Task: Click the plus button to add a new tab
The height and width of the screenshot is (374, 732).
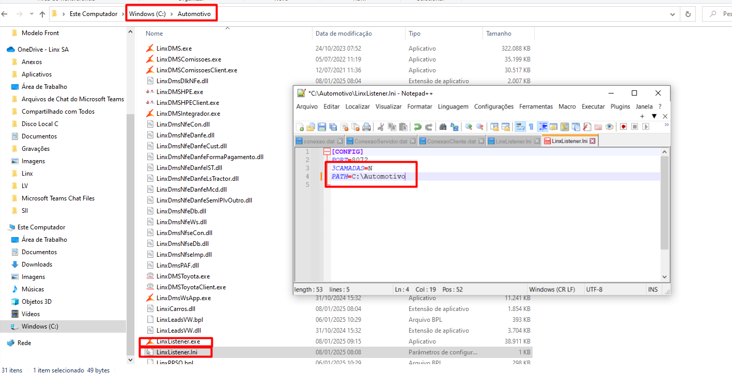Action: (x=642, y=116)
